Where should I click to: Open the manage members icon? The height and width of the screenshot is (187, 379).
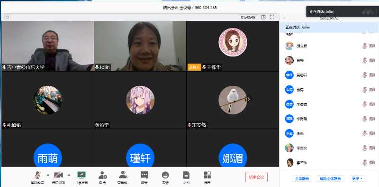pyautogui.click(x=123, y=178)
